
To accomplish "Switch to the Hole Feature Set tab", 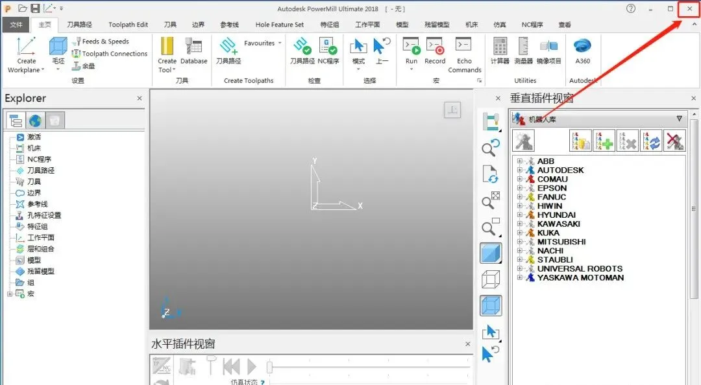I will [x=279, y=25].
